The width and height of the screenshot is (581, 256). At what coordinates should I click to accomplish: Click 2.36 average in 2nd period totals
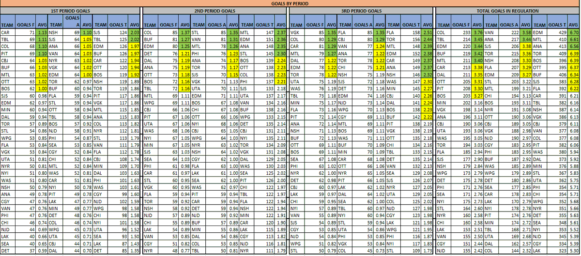point(281,38)
